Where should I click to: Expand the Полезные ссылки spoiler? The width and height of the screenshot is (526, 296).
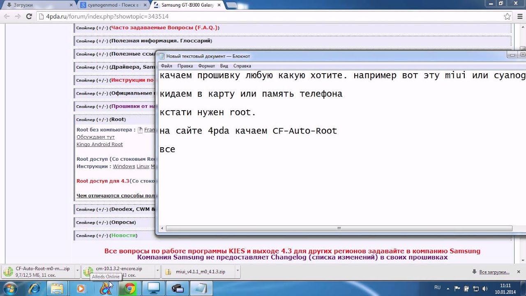click(x=115, y=54)
